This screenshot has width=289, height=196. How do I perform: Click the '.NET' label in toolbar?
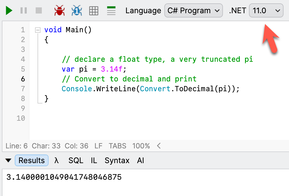[x=238, y=11]
